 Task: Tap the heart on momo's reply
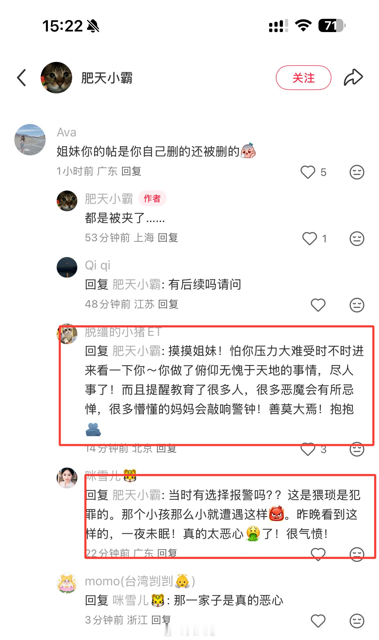click(x=318, y=621)
